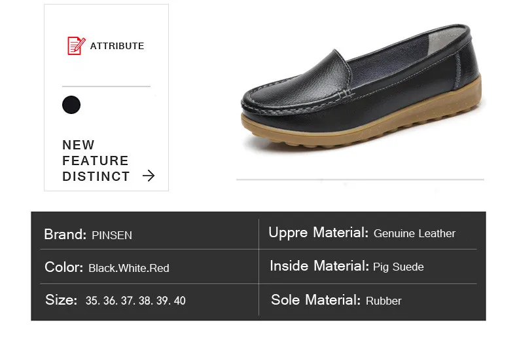Click the Sole Material label
This screenshot has height=342, width=517.
tap(315, 300)
